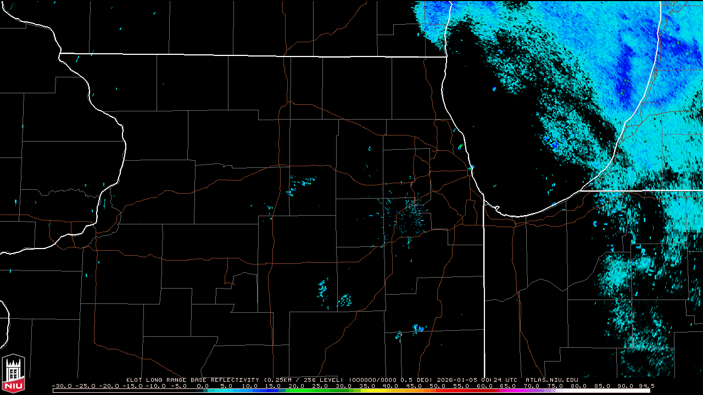Screen dimensions: 703x395
Task: Select the "(0.25KM / 256 LEVEL)" resolution text
Action: (x=303, y=380)
